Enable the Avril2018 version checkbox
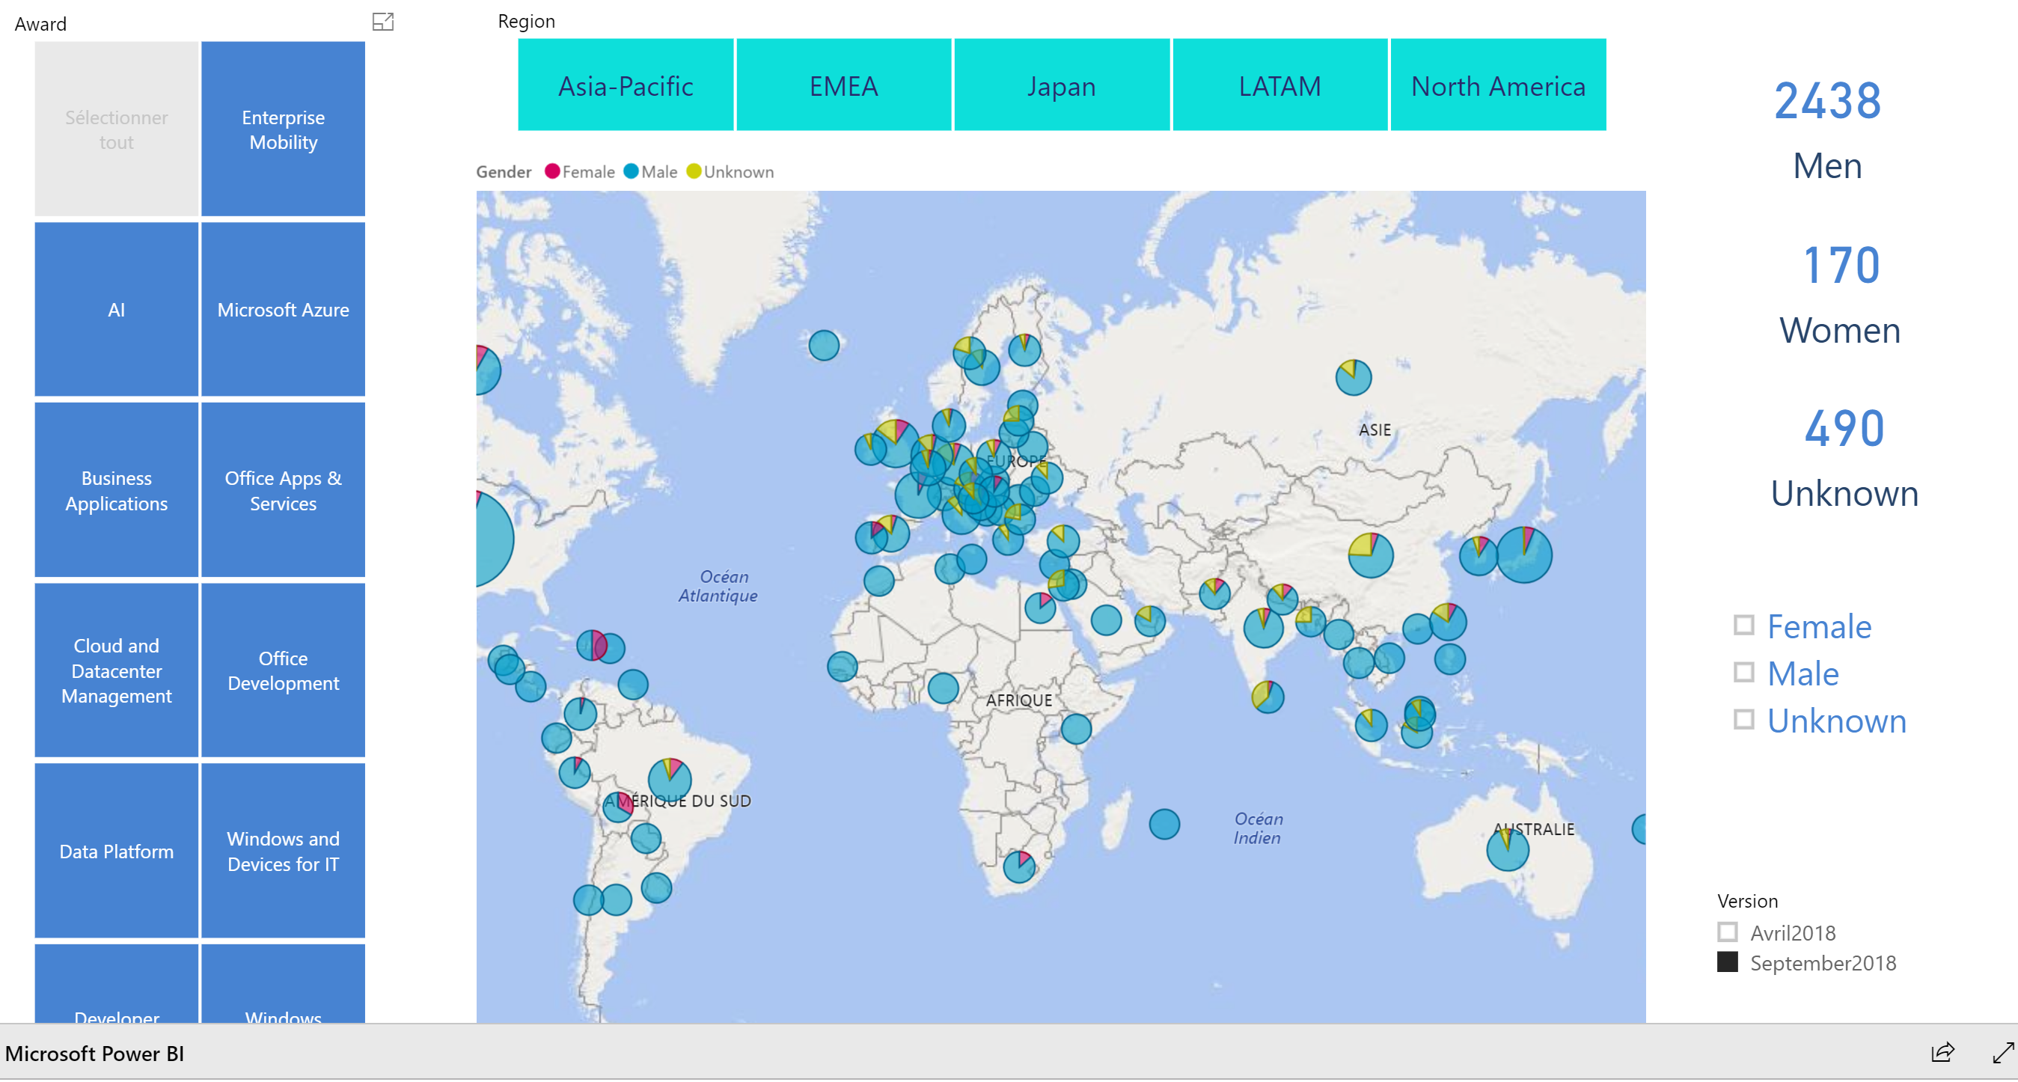 tap(1728, 932)
